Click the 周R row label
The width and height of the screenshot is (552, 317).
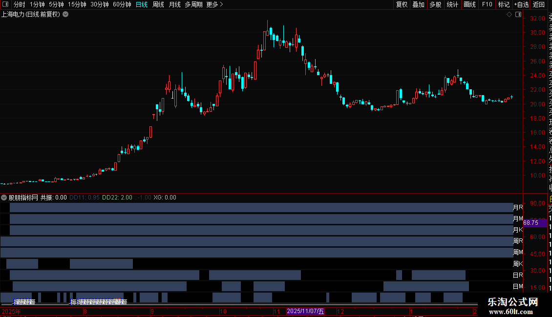pyautogui.click(x=518, y=241)
